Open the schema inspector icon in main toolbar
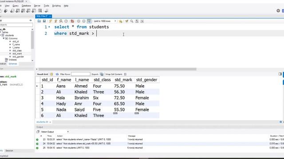 click(x=6, y=11)
